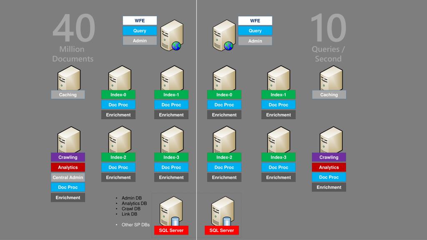Click the red SQL Server label in the 10 Queries farm

222,230
